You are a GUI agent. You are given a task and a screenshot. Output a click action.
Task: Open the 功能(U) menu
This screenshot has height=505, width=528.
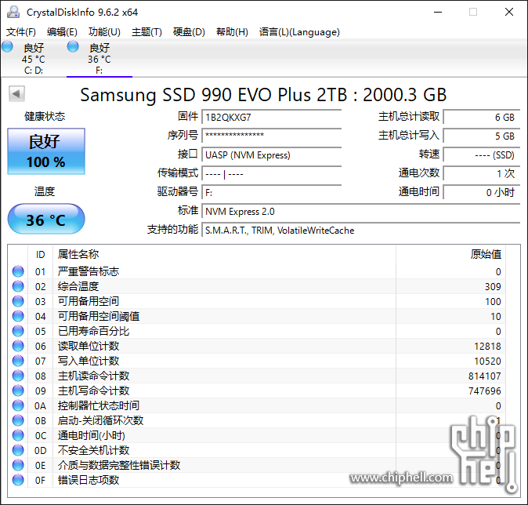pos(104,32)
